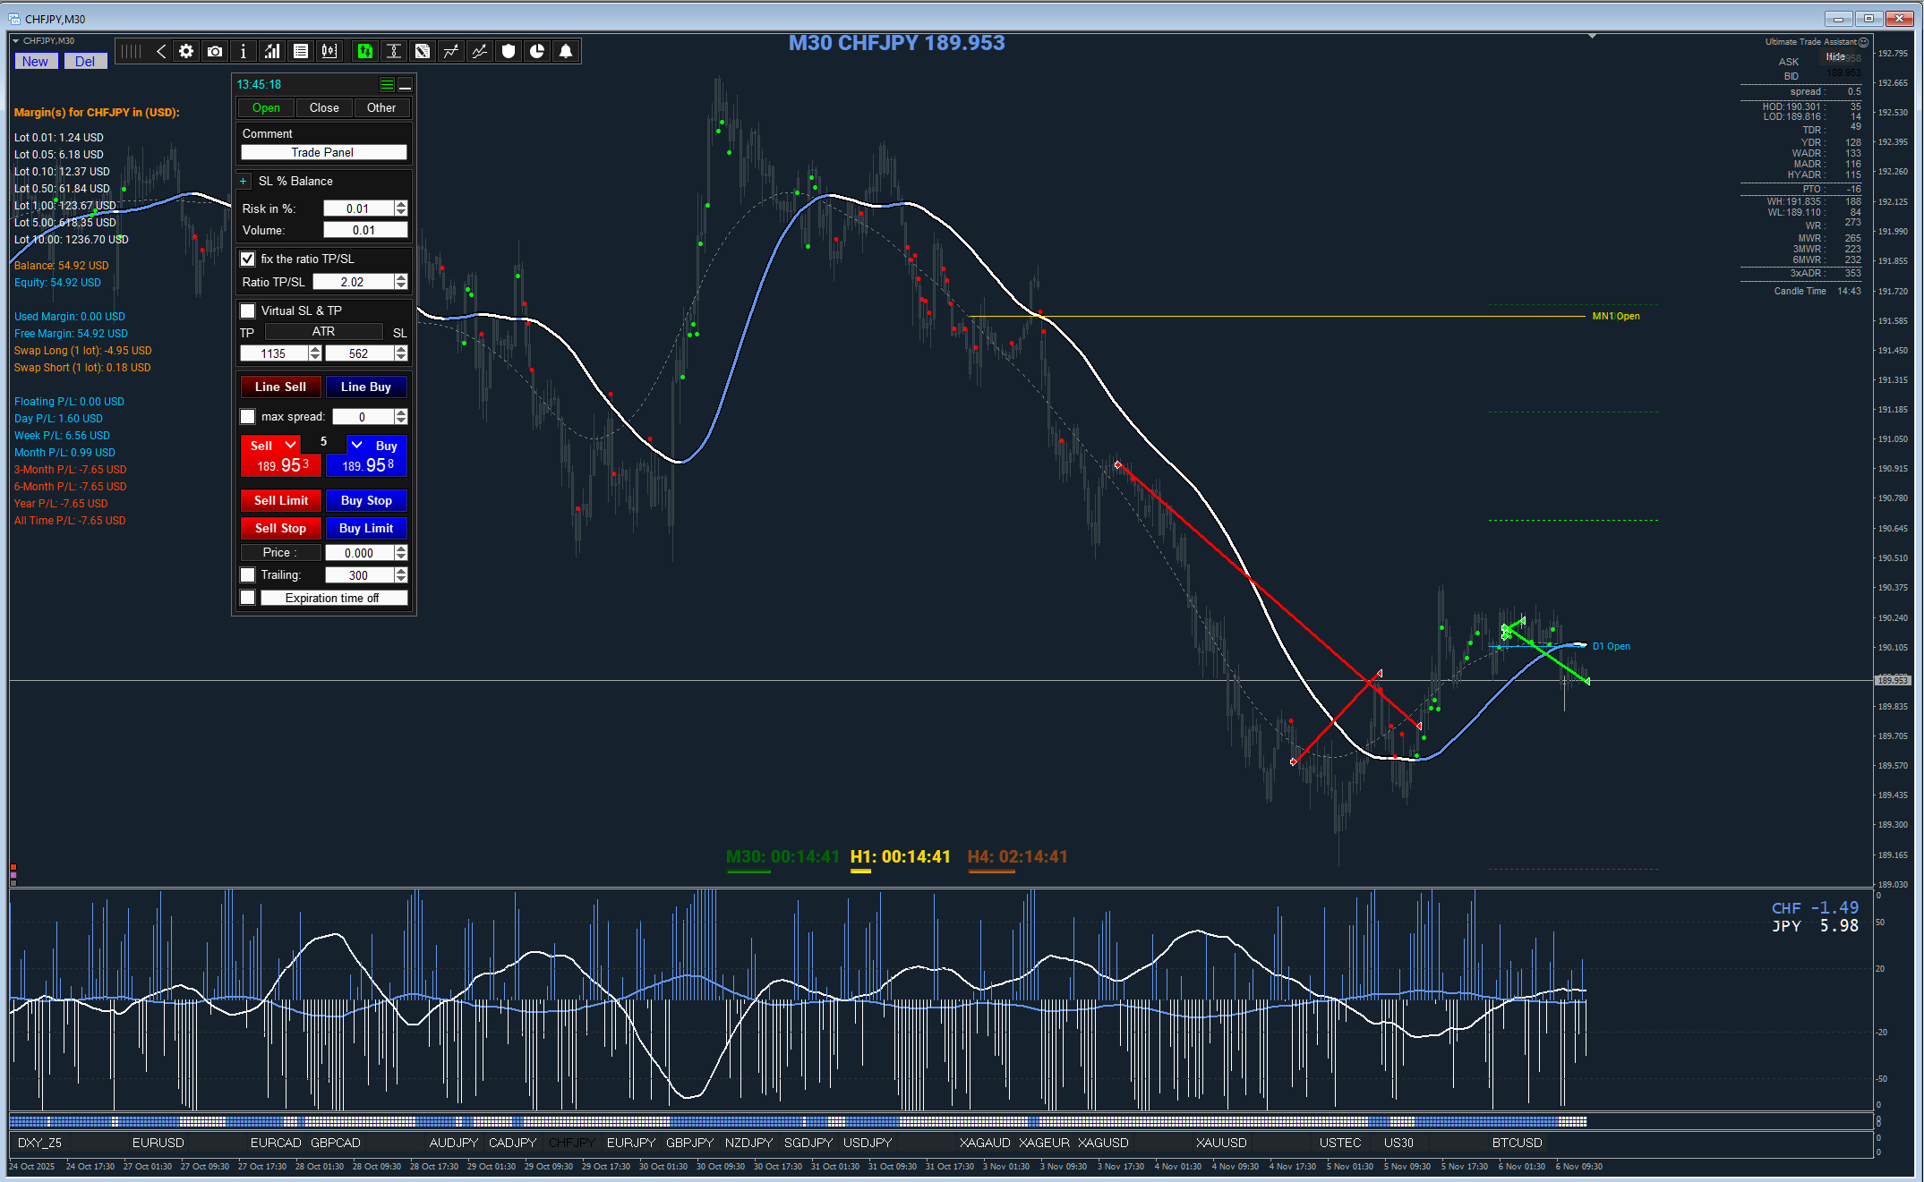This screenshot has height=1182, width=1924.
Task: Increase the Ratio TP/SL stepper value
Action: click(x=401, y=277)
